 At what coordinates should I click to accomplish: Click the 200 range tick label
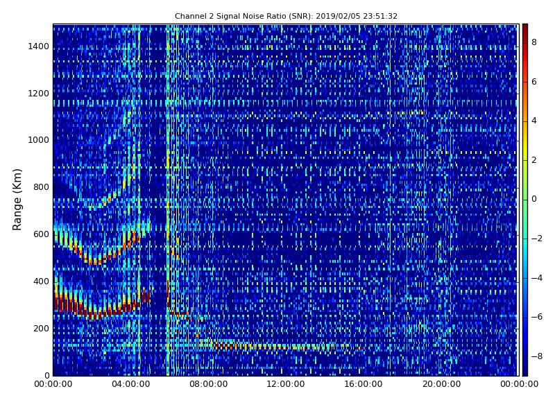point(41,328)
